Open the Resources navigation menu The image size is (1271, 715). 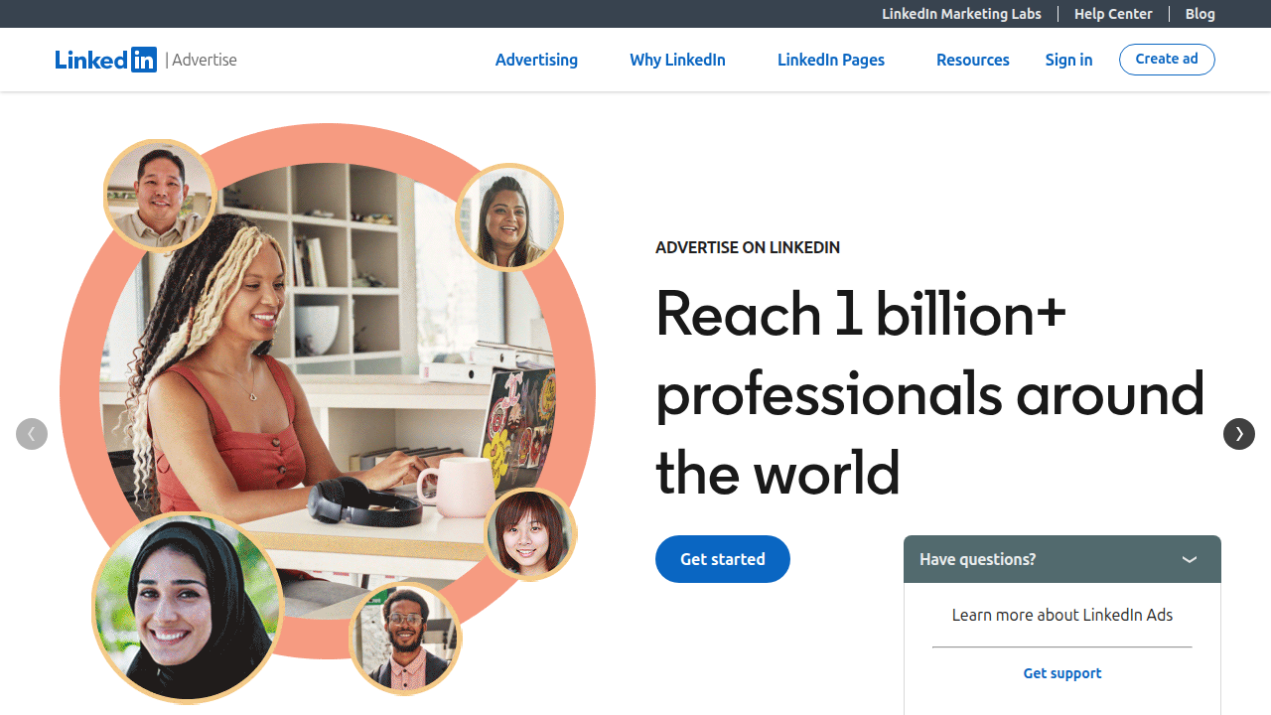tap(972, 60)
